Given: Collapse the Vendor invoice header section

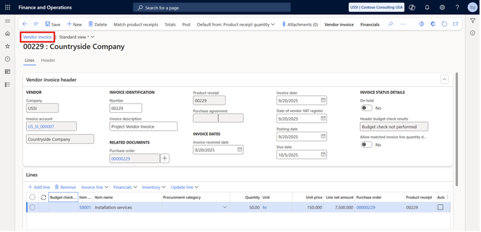Looking at the screenshot, I should click(444, 80).
